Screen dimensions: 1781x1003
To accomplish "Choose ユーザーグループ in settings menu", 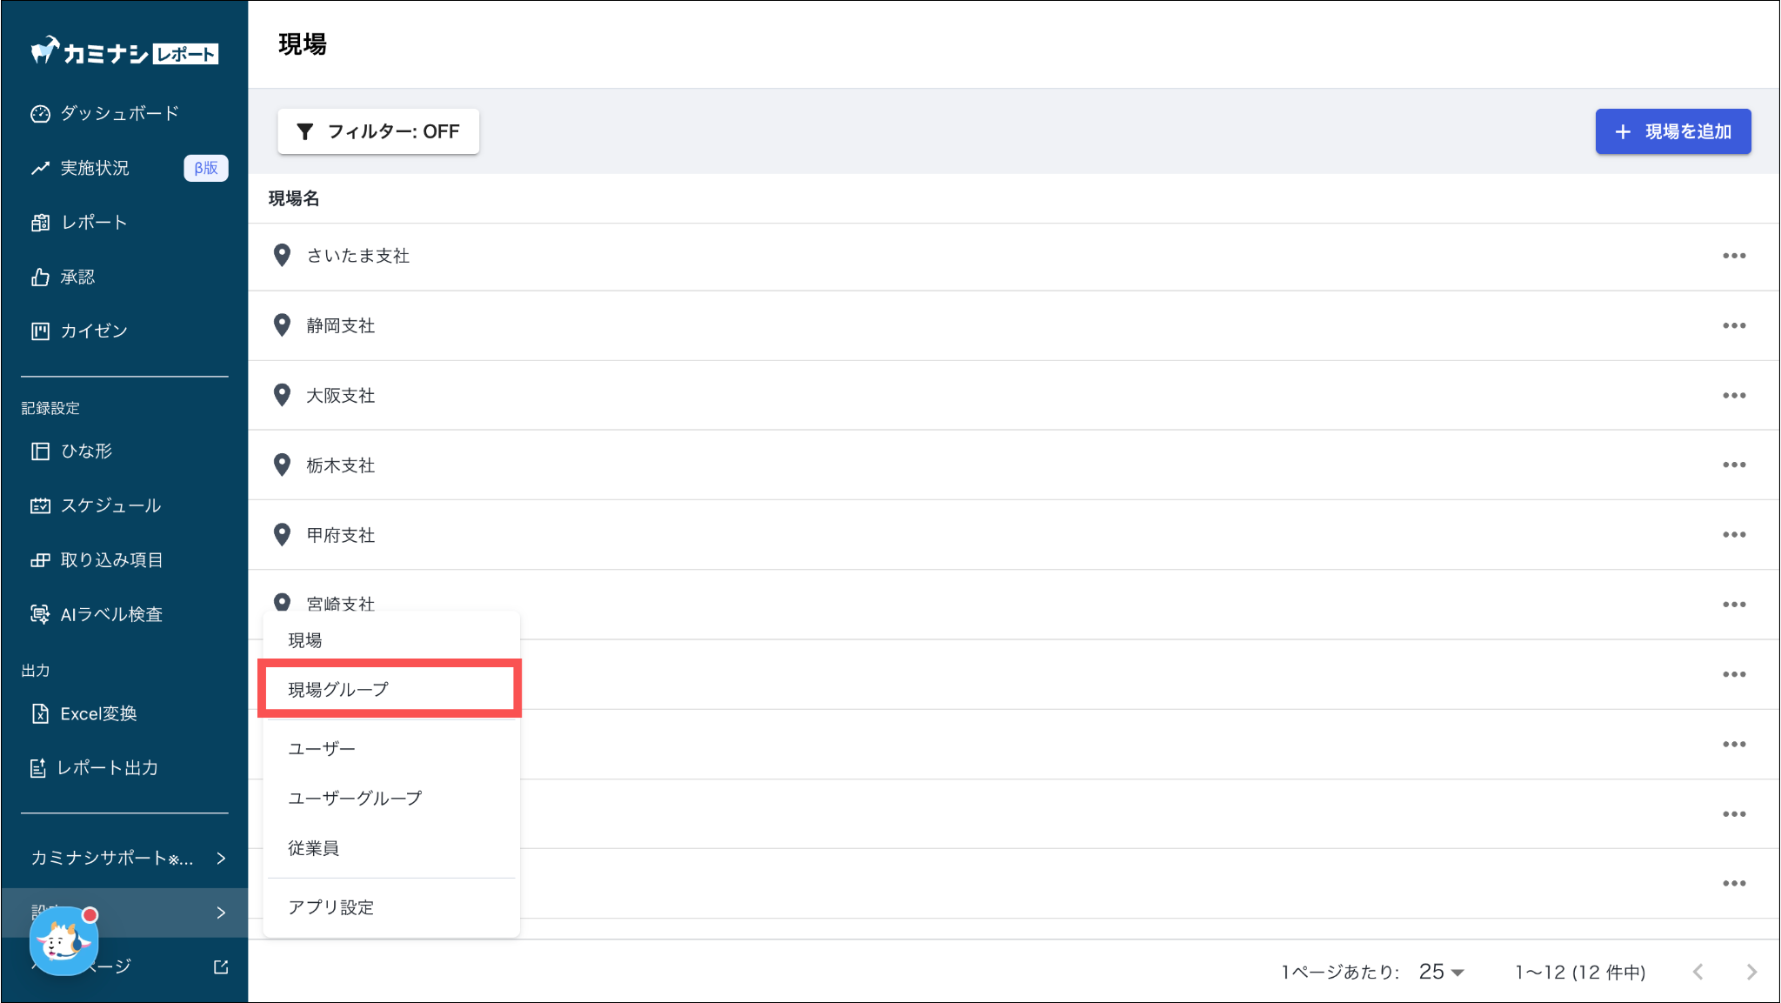I will click(355, 798).
